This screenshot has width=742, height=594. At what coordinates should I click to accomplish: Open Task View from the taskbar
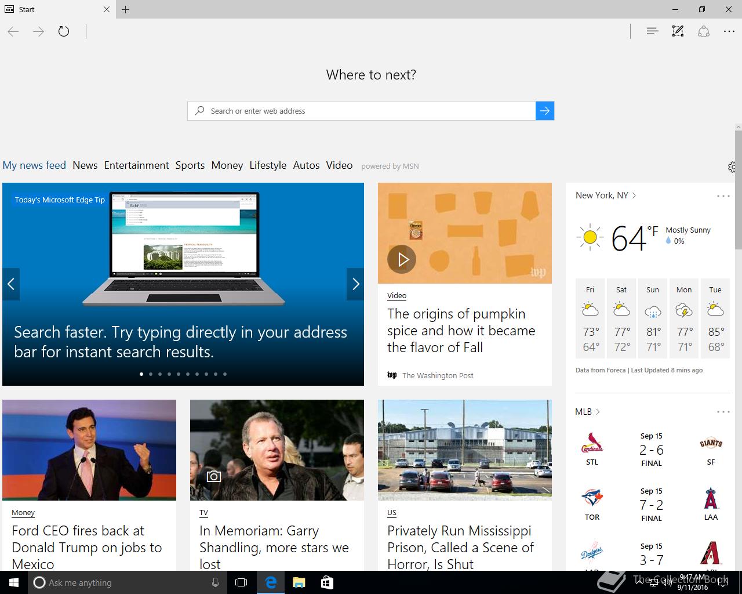tap(241, 582)
